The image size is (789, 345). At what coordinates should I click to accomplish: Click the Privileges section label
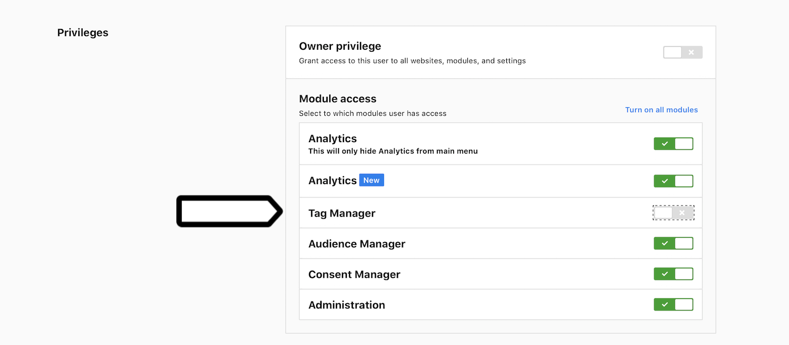tap(83, 32)
